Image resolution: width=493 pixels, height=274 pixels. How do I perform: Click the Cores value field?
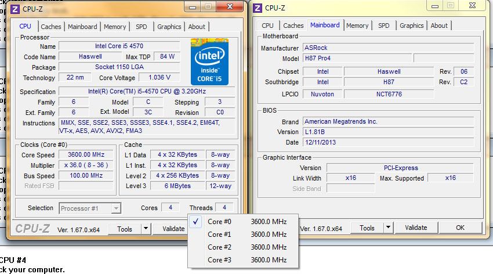171,208
